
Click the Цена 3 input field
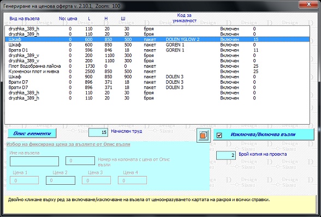(96, 180)
